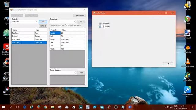Launch Microsoft Edge from the taskbar

point(24,107)
